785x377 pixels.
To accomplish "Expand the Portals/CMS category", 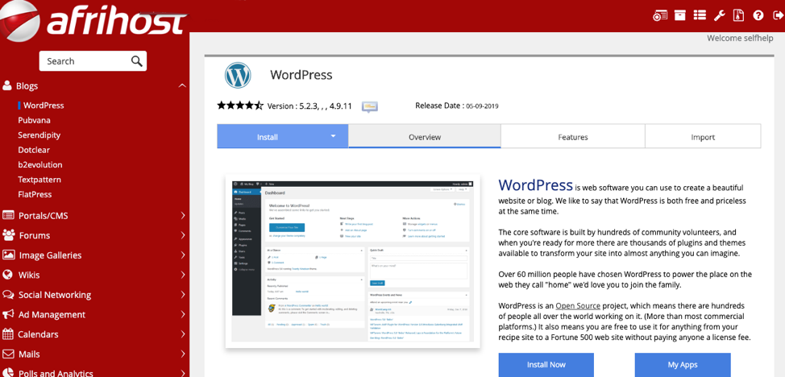I will point(183,216).
